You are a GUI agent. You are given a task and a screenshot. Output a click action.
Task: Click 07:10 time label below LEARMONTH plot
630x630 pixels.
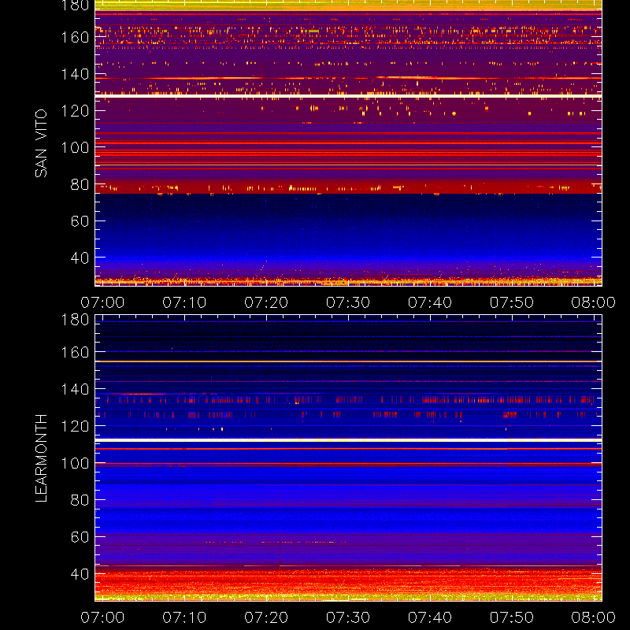click(x=184, y=617)
